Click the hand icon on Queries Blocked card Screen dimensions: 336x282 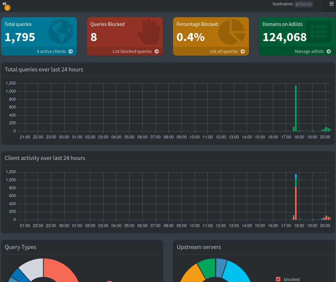point(149,32)
